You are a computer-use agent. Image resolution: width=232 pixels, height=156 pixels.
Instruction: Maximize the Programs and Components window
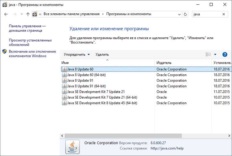click(x=211, y=5)
